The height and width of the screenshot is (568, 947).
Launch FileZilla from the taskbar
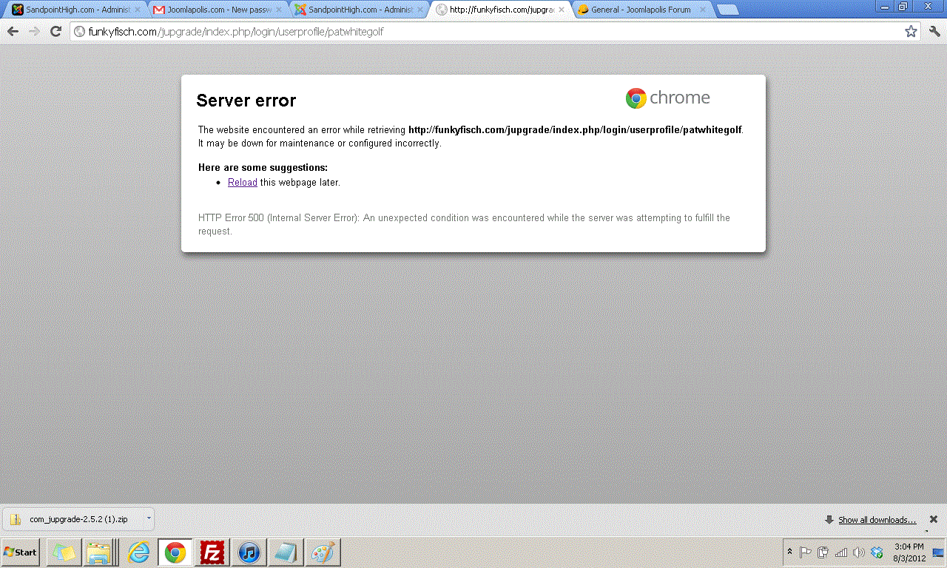click(212, 552)
